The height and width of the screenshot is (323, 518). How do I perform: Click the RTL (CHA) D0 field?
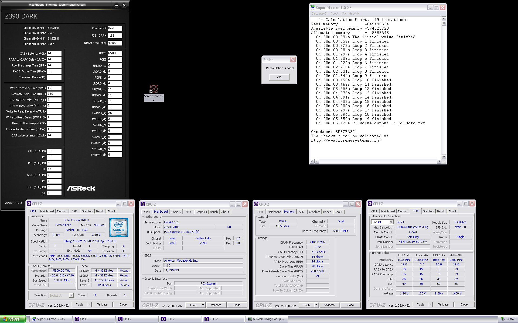coord(54,151)
